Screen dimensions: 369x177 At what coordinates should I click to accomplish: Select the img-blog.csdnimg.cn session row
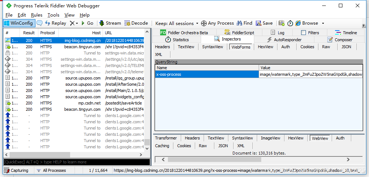pyautogui.click(x=74, y=40)
